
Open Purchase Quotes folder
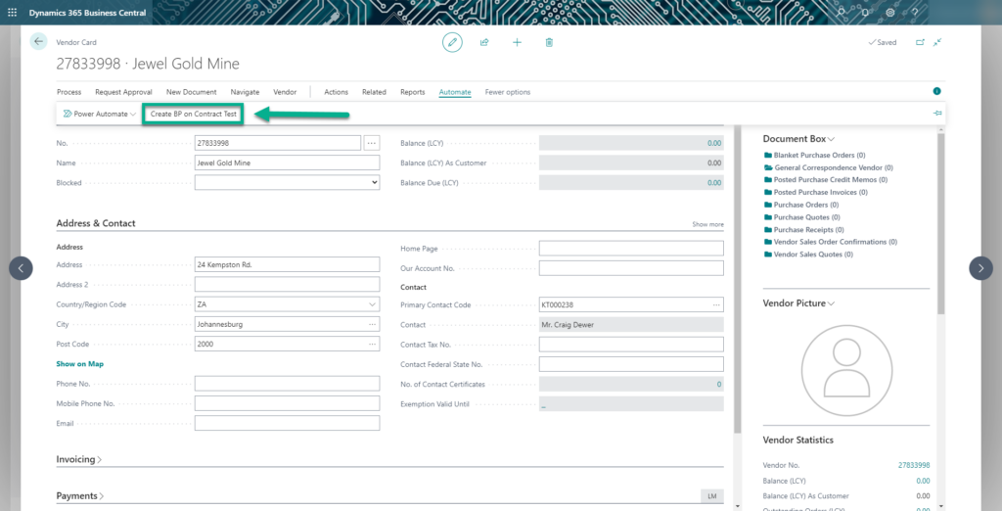tap(801, 217)
